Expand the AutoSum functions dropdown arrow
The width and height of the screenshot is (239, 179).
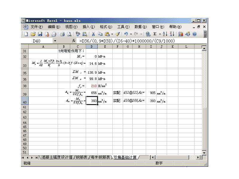(x=160, y=34)
